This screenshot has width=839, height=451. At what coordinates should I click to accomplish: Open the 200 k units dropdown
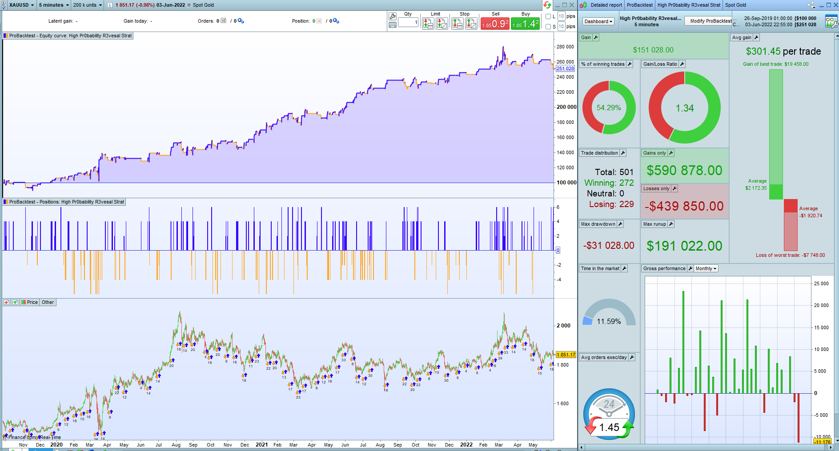[x=88, y=5]
